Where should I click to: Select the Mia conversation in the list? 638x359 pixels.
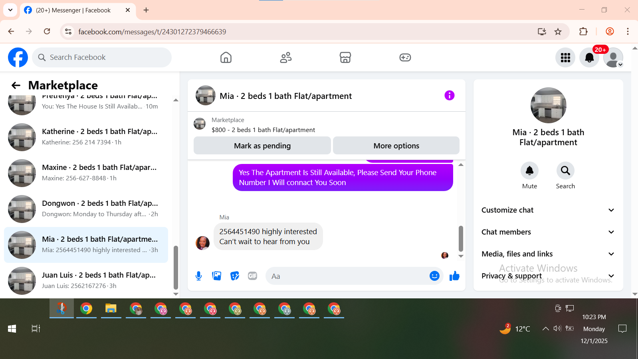coord(86,245)
